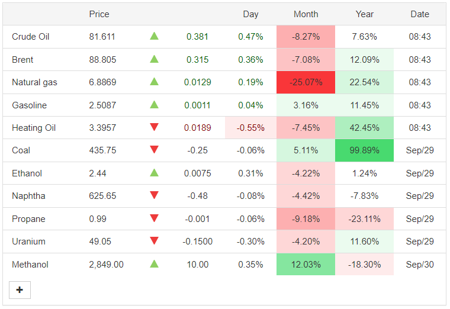Screen dimensions: 450x309
Task: Open the Gasoline commodity link
Action: coord(29,105)
